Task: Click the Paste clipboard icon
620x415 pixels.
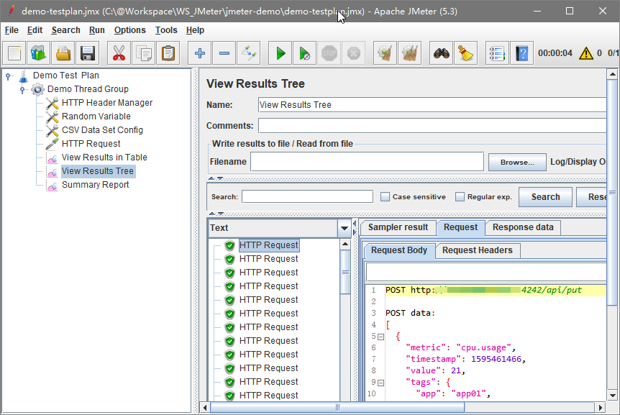Action: pos(168,53)
